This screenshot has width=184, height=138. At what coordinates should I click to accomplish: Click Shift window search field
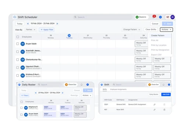tap(129, 85)
